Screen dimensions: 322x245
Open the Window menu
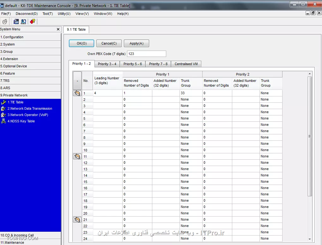coord(103,14)
